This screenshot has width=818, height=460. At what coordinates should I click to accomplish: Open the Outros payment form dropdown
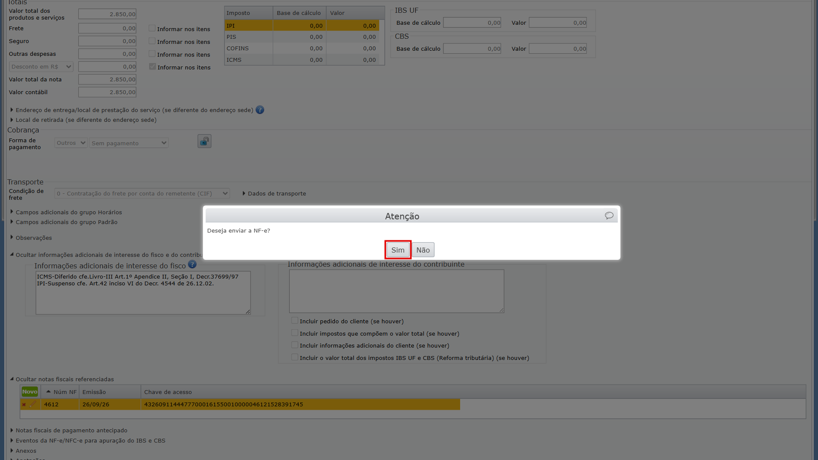[x=71, y=143]
